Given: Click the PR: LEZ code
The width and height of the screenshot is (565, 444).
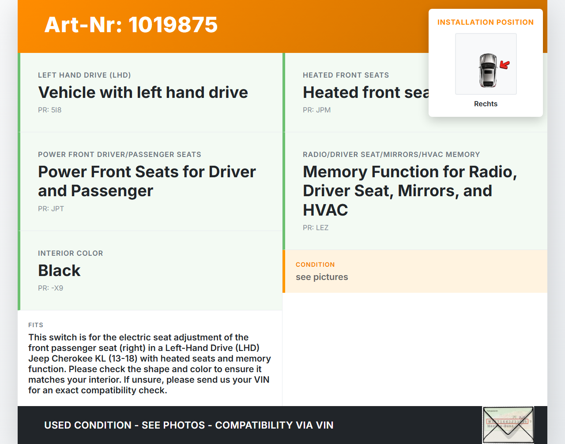Looking at the screenshot, I should coord(315,228).
